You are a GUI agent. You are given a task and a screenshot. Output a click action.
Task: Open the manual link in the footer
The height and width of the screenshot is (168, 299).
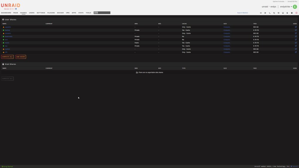click(x=295, y=167)
